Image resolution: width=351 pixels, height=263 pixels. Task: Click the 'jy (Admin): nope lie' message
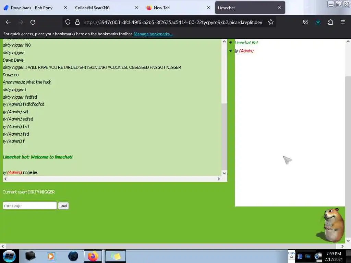(20, 172)
